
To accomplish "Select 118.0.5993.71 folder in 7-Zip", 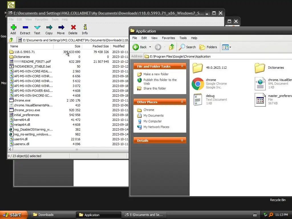I will pyautogui.click(x=25, y=52).
